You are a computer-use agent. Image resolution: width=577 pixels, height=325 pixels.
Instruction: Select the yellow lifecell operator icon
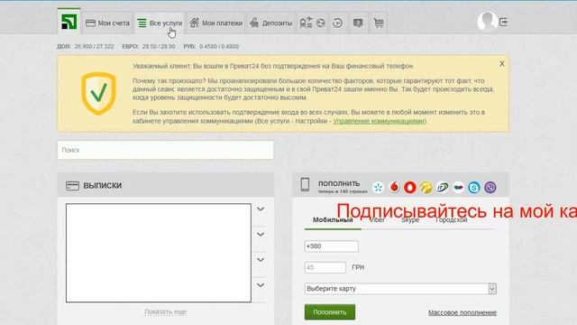click(x=426, y=188)
